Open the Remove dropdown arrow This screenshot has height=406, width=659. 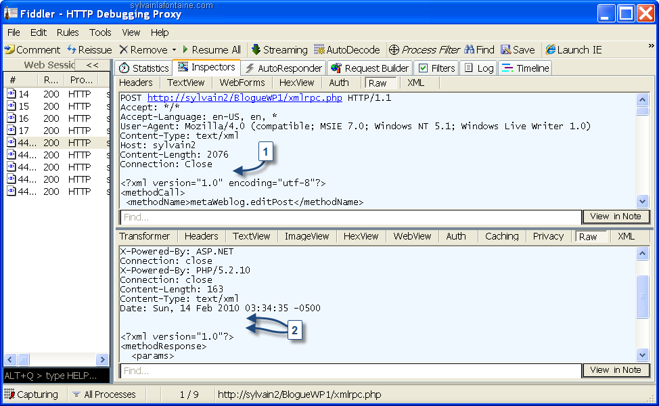click(x=174, y=50)
